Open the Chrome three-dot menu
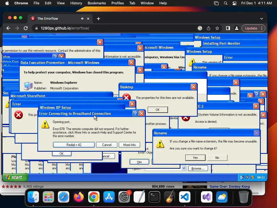 262,28
